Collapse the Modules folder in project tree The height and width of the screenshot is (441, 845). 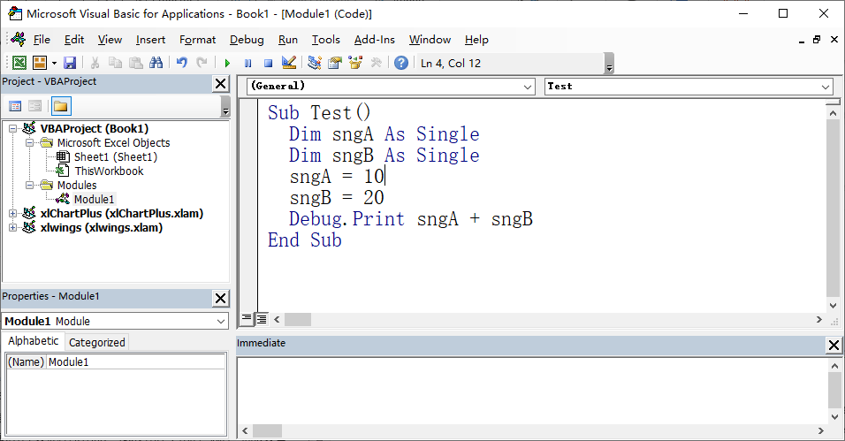(29, 186)
